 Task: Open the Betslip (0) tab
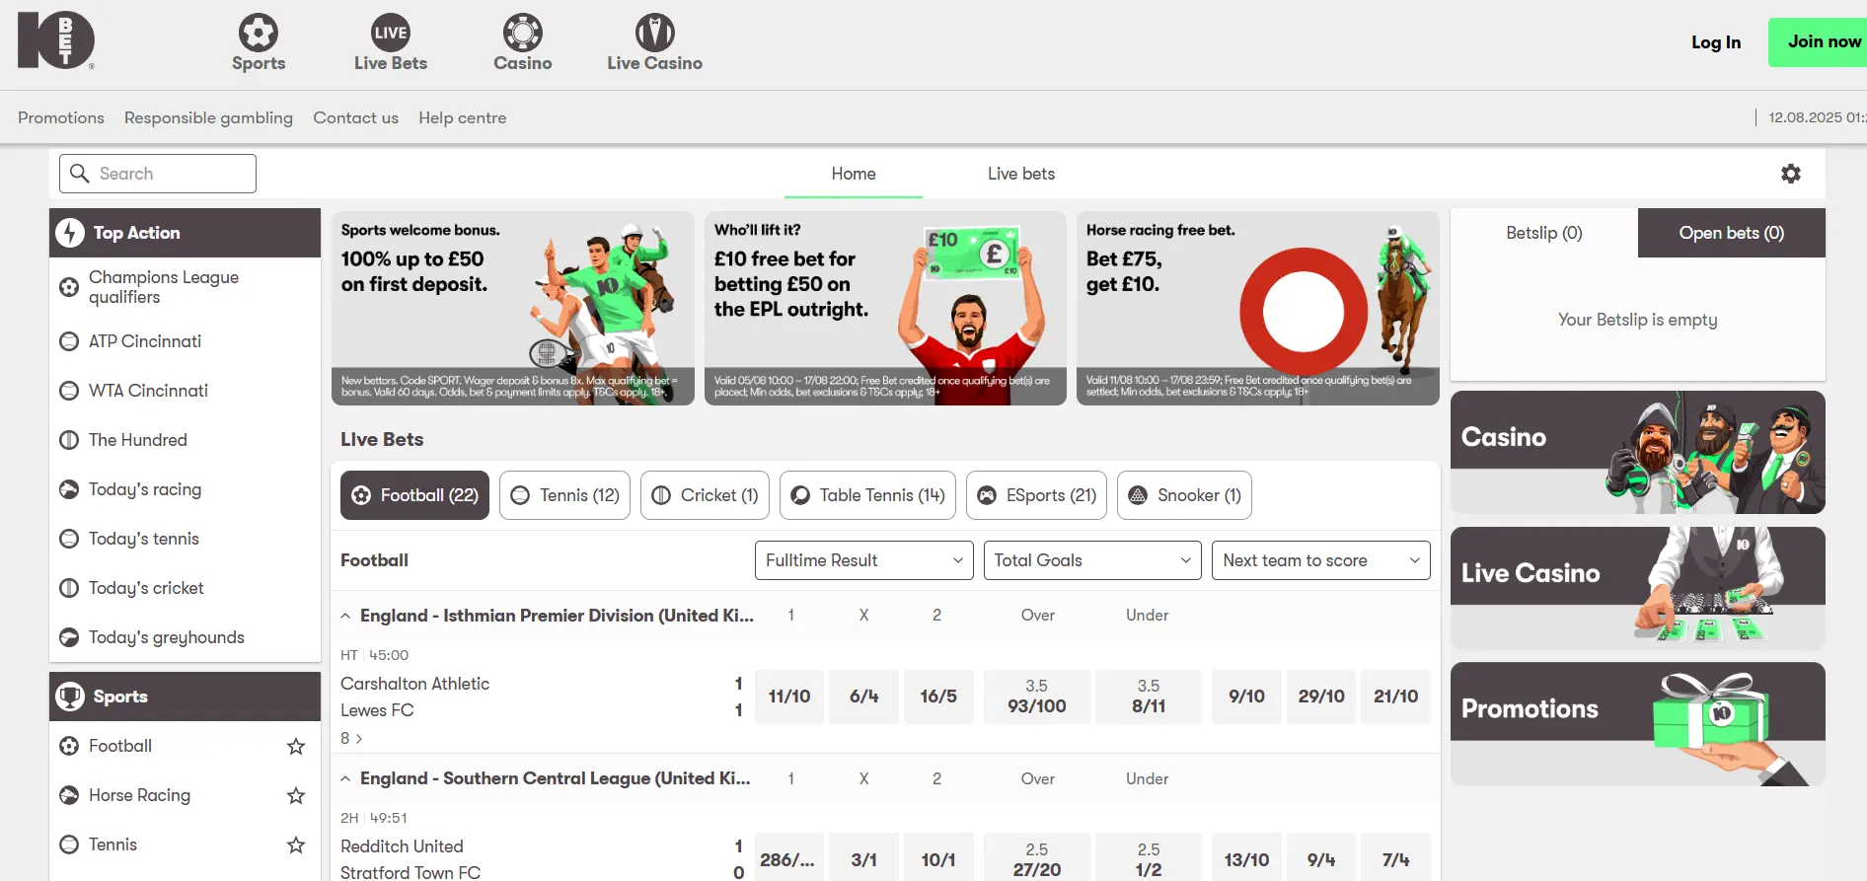1544,233
